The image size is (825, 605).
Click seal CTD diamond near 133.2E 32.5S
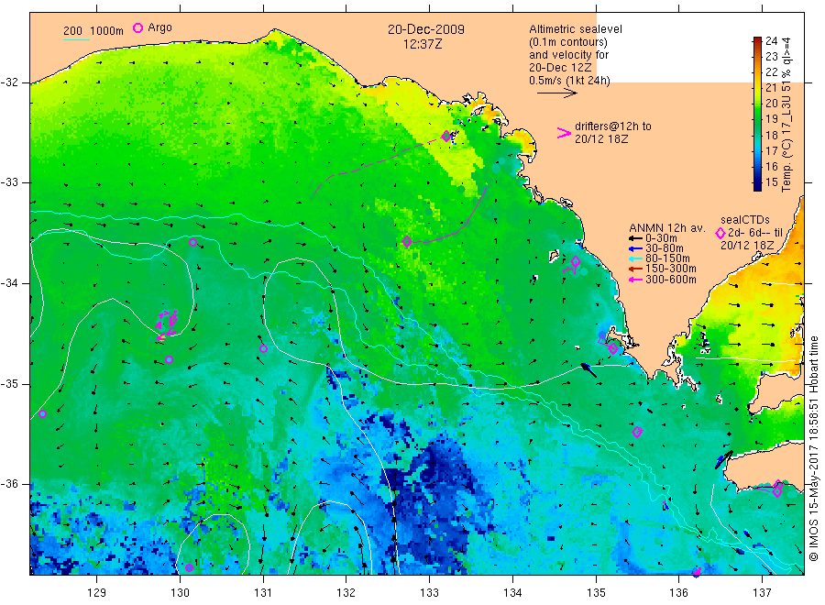click(446, 137)
